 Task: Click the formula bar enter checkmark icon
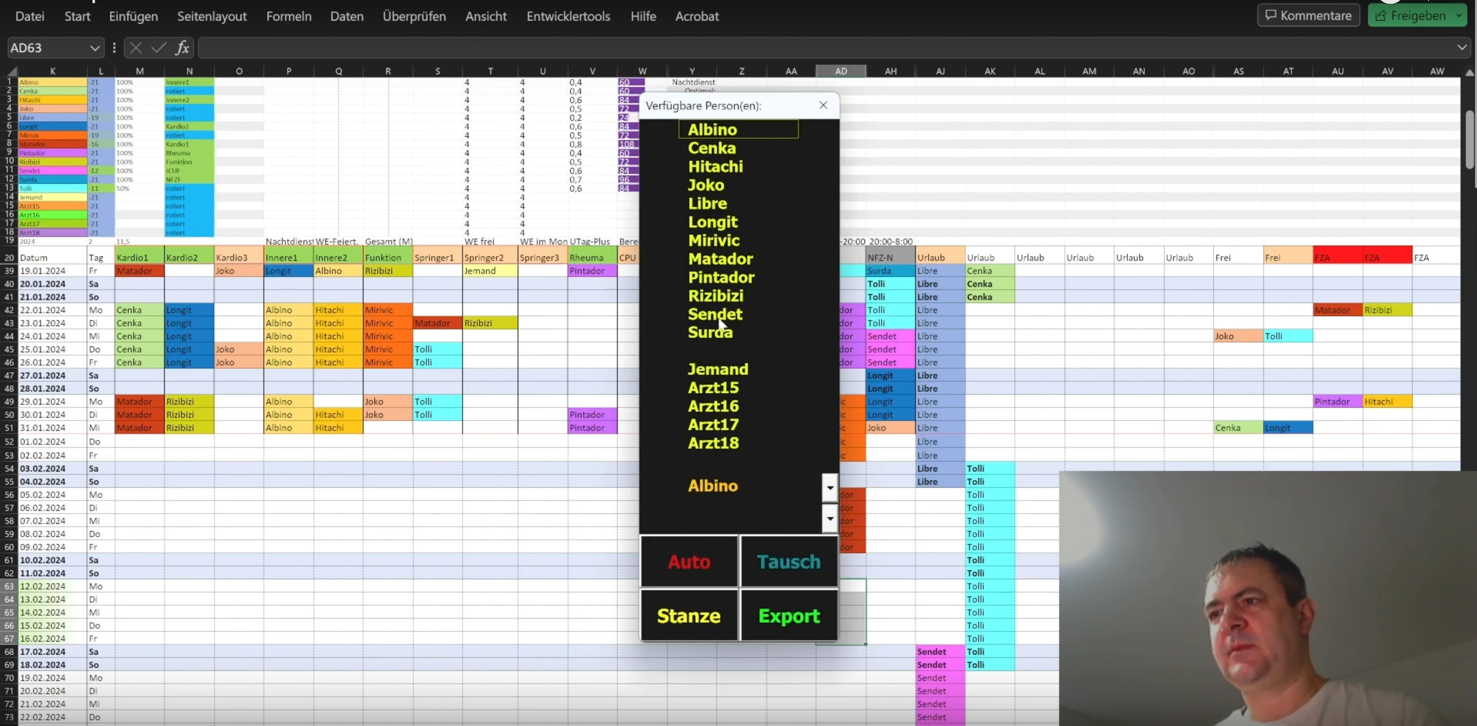159,48
